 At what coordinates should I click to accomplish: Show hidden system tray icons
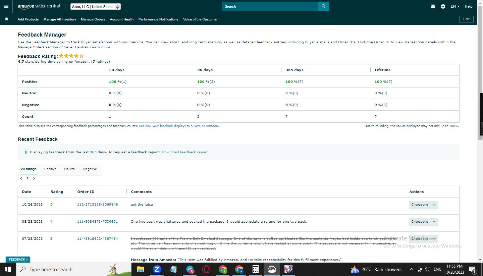click(412, 269)
